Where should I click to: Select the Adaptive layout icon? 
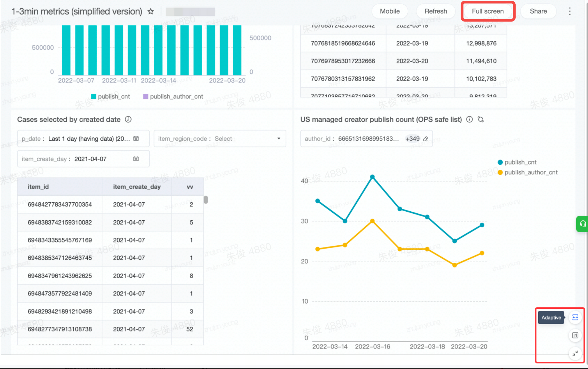click(575, 317)
